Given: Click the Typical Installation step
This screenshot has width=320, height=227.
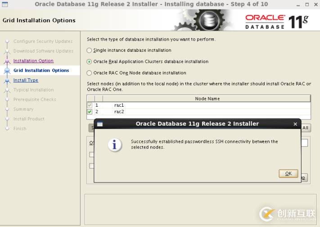Looking at the screenshot, I should pyautogui.click(x=33, y=90).
